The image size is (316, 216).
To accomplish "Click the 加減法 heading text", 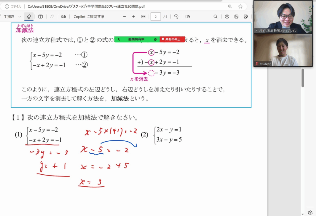I will 25,30.
